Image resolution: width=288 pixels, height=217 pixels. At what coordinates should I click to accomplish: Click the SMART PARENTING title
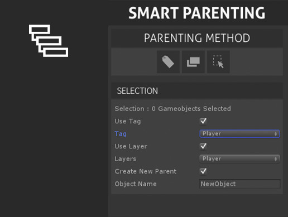pyautogui.click(x=197, y=13)
